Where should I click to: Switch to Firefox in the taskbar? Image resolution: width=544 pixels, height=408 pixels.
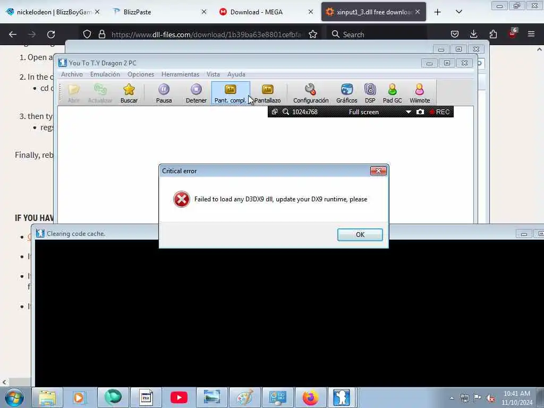pyautogui.click(x=310, y=397)
